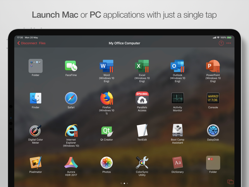The width and height of the screenshot is (249, 187).
Task: Launch the Parallels Access app
Action: 142,98
